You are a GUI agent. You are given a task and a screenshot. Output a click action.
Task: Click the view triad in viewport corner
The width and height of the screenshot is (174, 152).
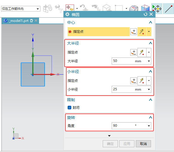pos(18,134)
